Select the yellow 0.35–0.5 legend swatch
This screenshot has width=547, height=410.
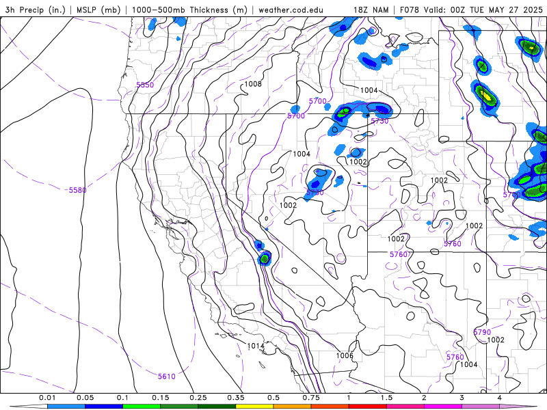254,407
